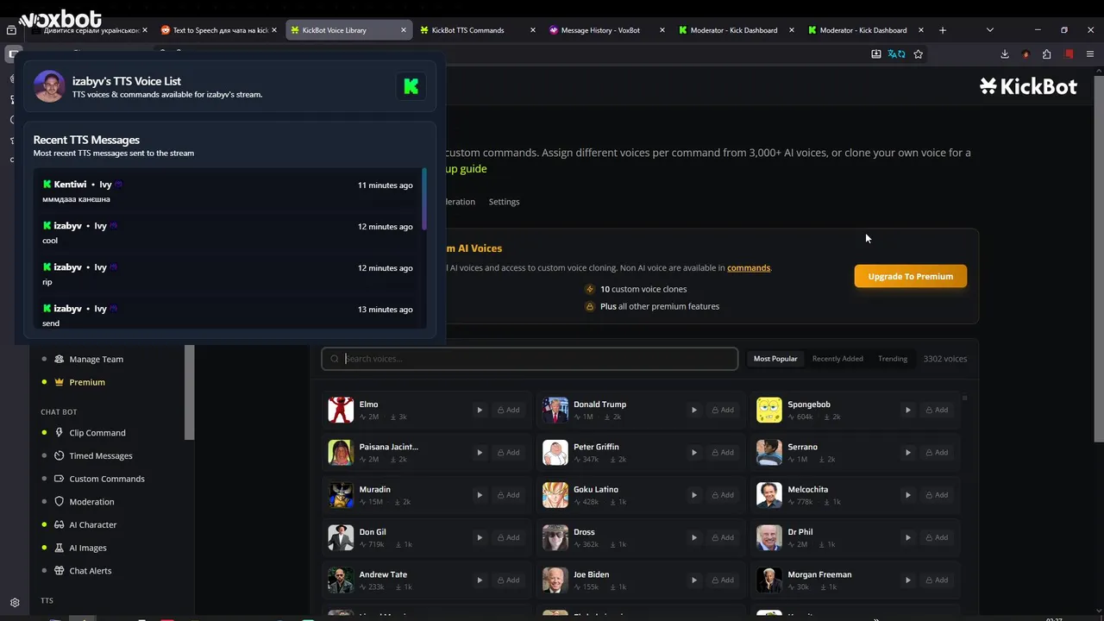The height and width of the screenshot is (621, 1104).
Task: Open AI Character in the sidebar
Action: [x=92, y=524]
